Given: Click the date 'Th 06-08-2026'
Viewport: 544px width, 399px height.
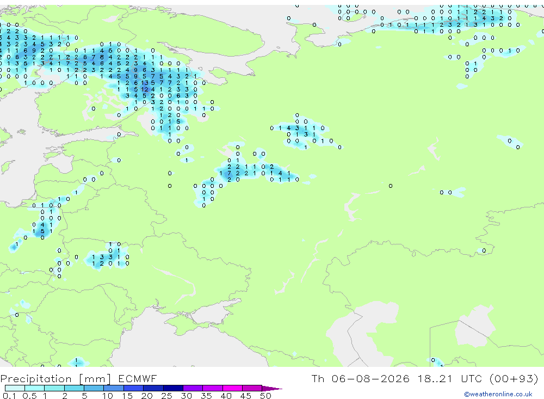Looking at the screenshot, I should point(360,378).
